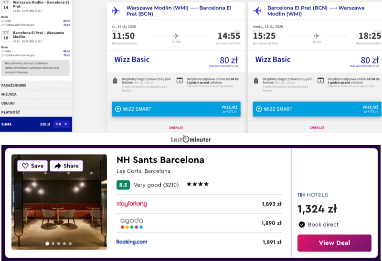
Task: Click the return flight airplane icon in header
Action: pyautogui.click(x=257, y=10)
